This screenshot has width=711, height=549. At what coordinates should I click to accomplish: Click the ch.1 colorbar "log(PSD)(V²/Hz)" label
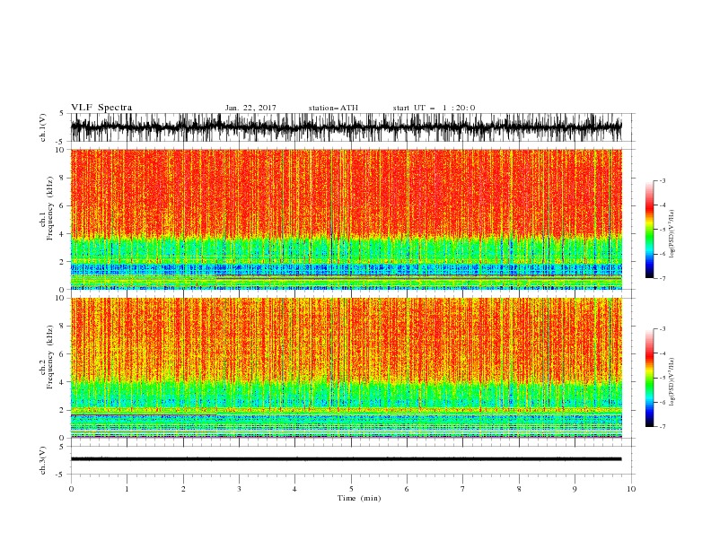point(671,234)
